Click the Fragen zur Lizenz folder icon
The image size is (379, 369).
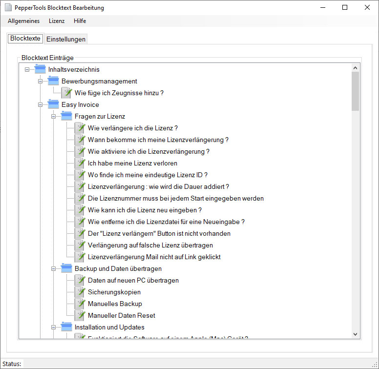click(x=66, y=116)
